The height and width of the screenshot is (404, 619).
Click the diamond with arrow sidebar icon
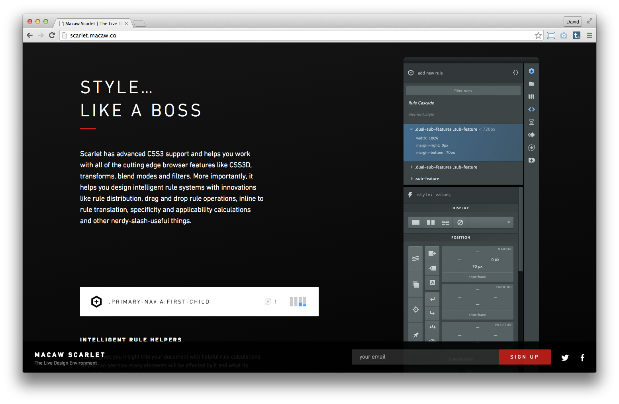[531, 135]
